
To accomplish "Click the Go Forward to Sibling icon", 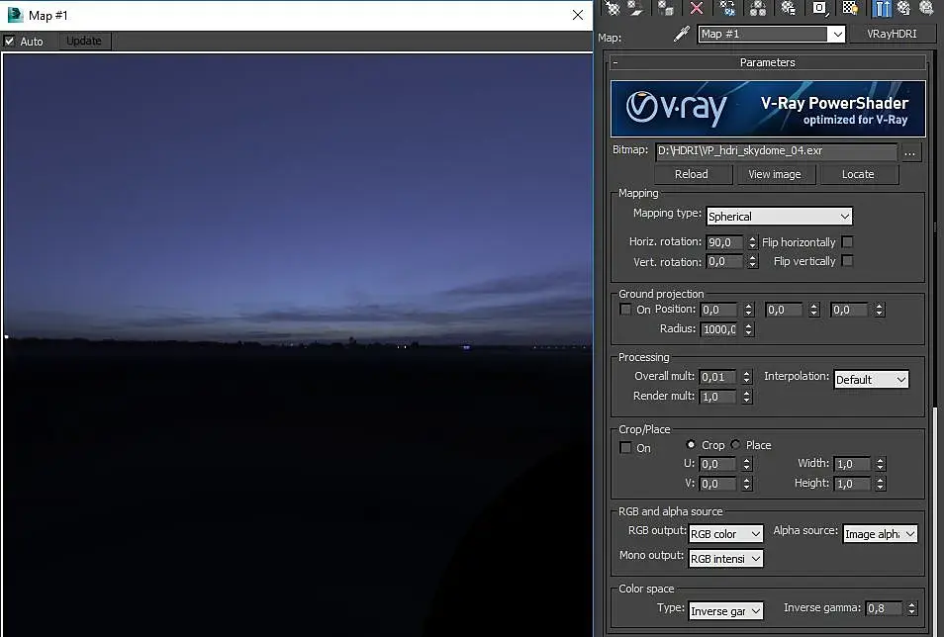I will [926, 8].
